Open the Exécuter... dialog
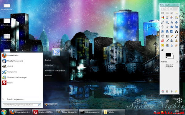This screenshot has height=115, width=185. 49,75
